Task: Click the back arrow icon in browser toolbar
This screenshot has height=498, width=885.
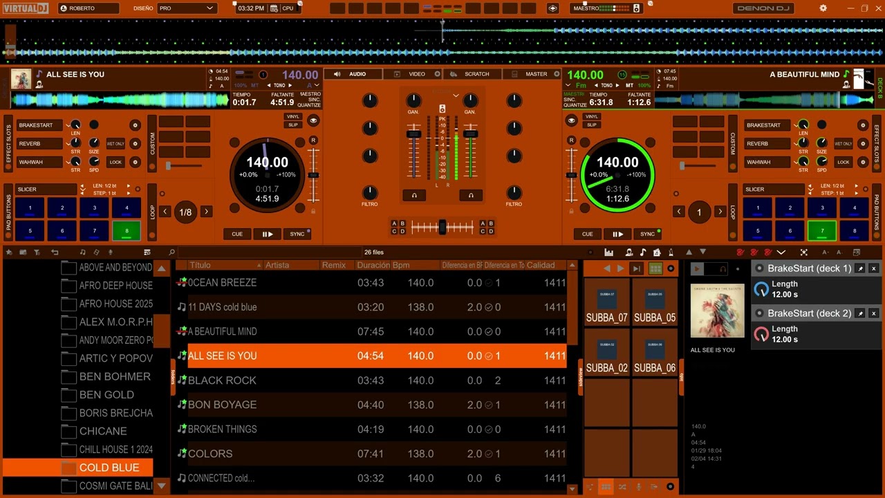Action: point(55,252)
